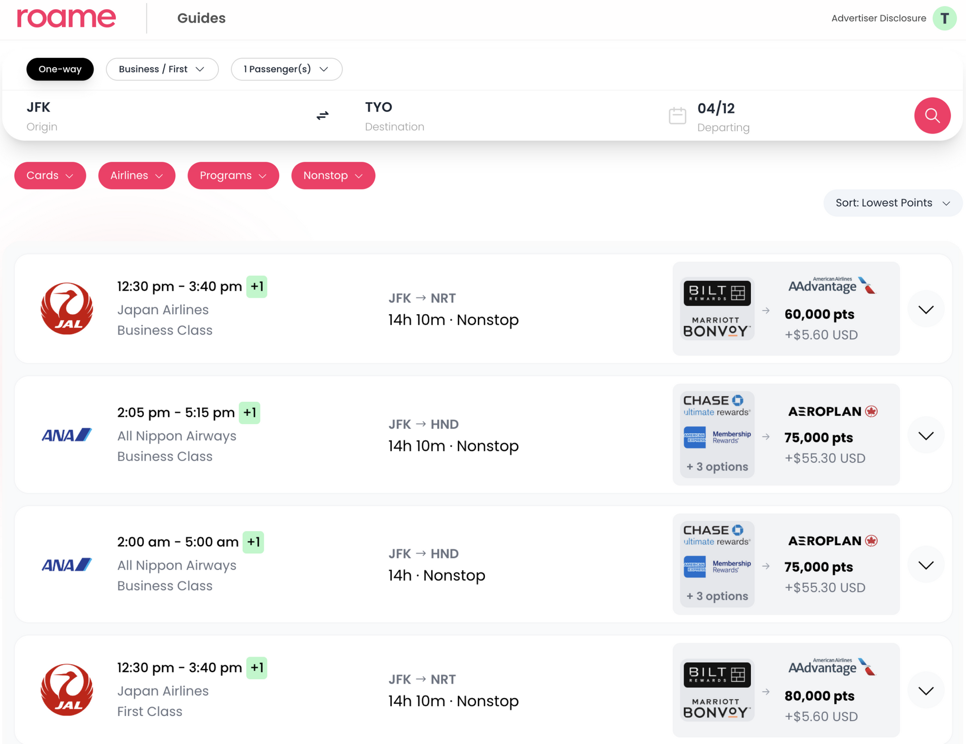
Task: Open the calendar icon beside departing date
Action: [x=677, y=115]
